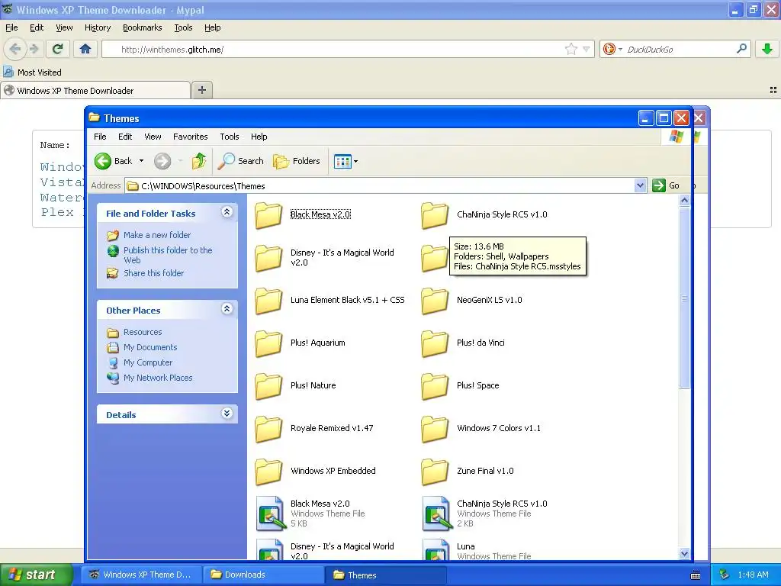Open the Black Mesa v2.0 folder icon
This screenshot has width=781, height=586.
pyautogui.click(x=269, y=214)
